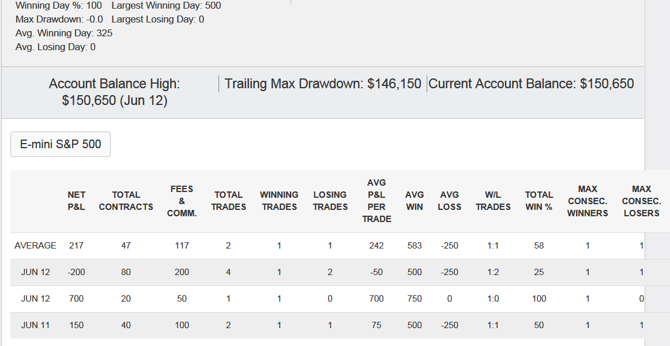Click the TOTAL WIN % column header

tap(539, 201)
